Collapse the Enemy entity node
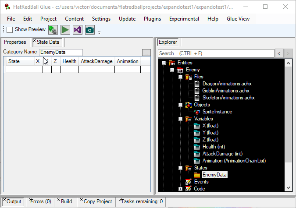Image resolution: width=296 pixels, height=208 pixels. click(x=172, y=70)
